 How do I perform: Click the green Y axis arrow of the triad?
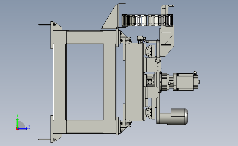(17, 123)
